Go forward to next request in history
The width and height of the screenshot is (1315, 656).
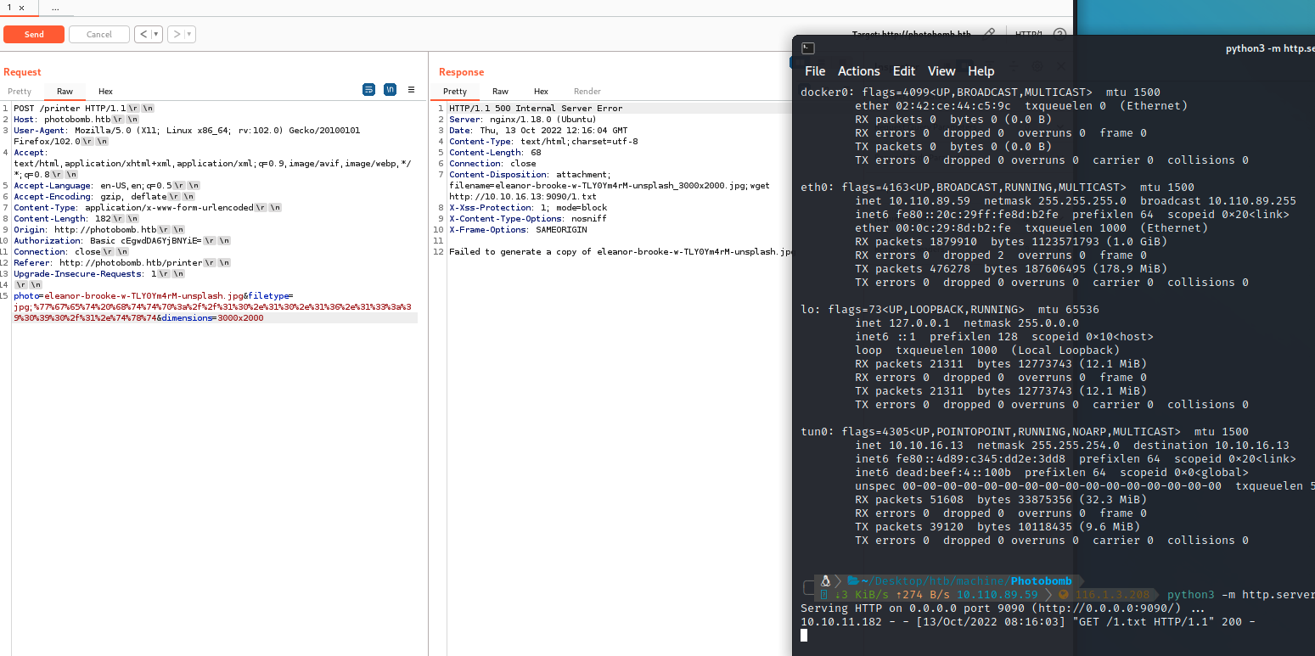[x=177, y=34]
